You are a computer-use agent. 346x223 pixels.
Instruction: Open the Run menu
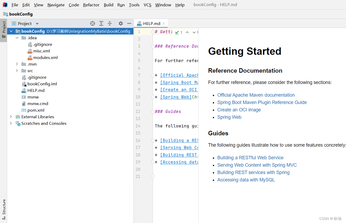click(121, 5)
